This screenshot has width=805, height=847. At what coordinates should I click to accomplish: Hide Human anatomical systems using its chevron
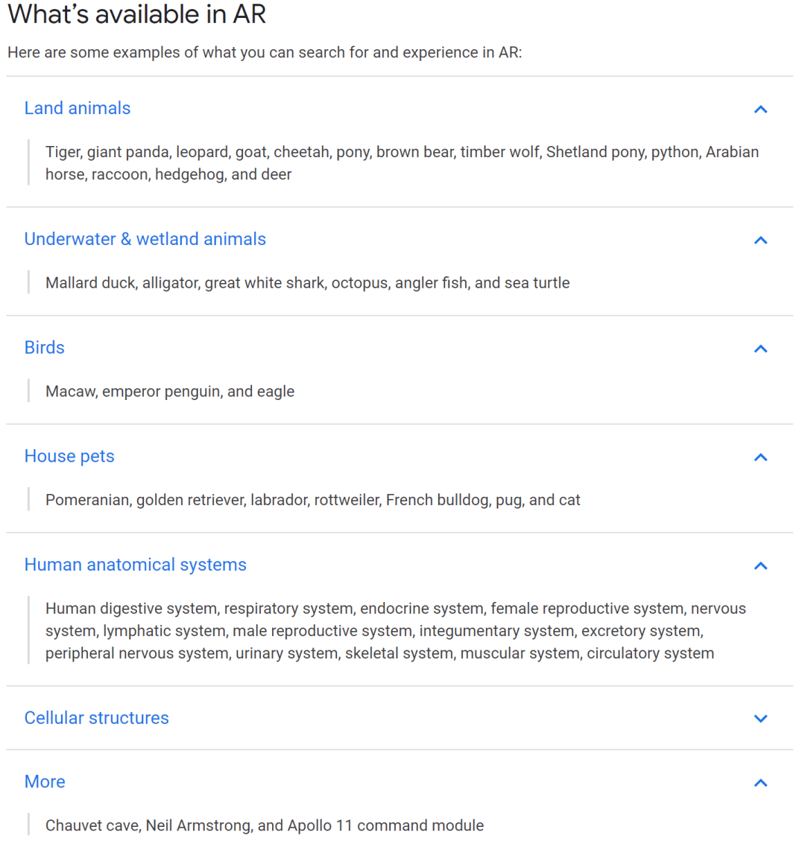(760, 566)
